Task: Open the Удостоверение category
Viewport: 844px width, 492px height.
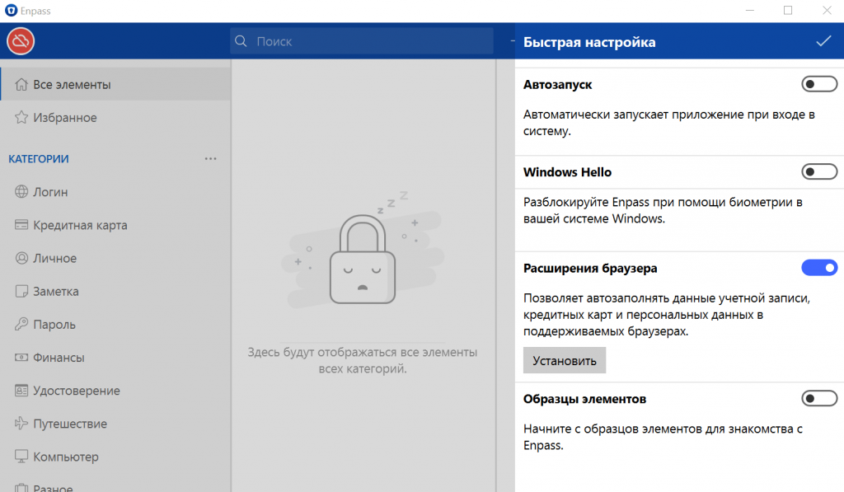Action: click(x=115, y=391)
